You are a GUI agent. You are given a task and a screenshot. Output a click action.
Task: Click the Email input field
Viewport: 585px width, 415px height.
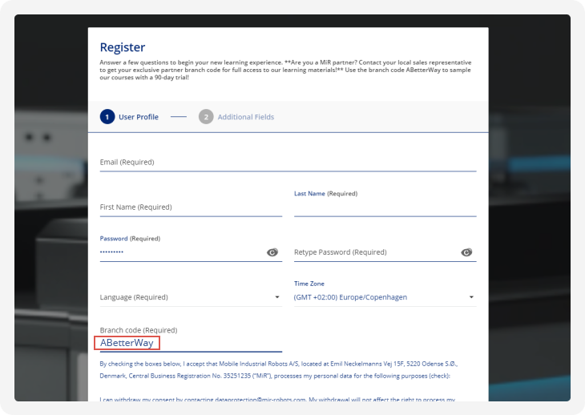(288, 162)
